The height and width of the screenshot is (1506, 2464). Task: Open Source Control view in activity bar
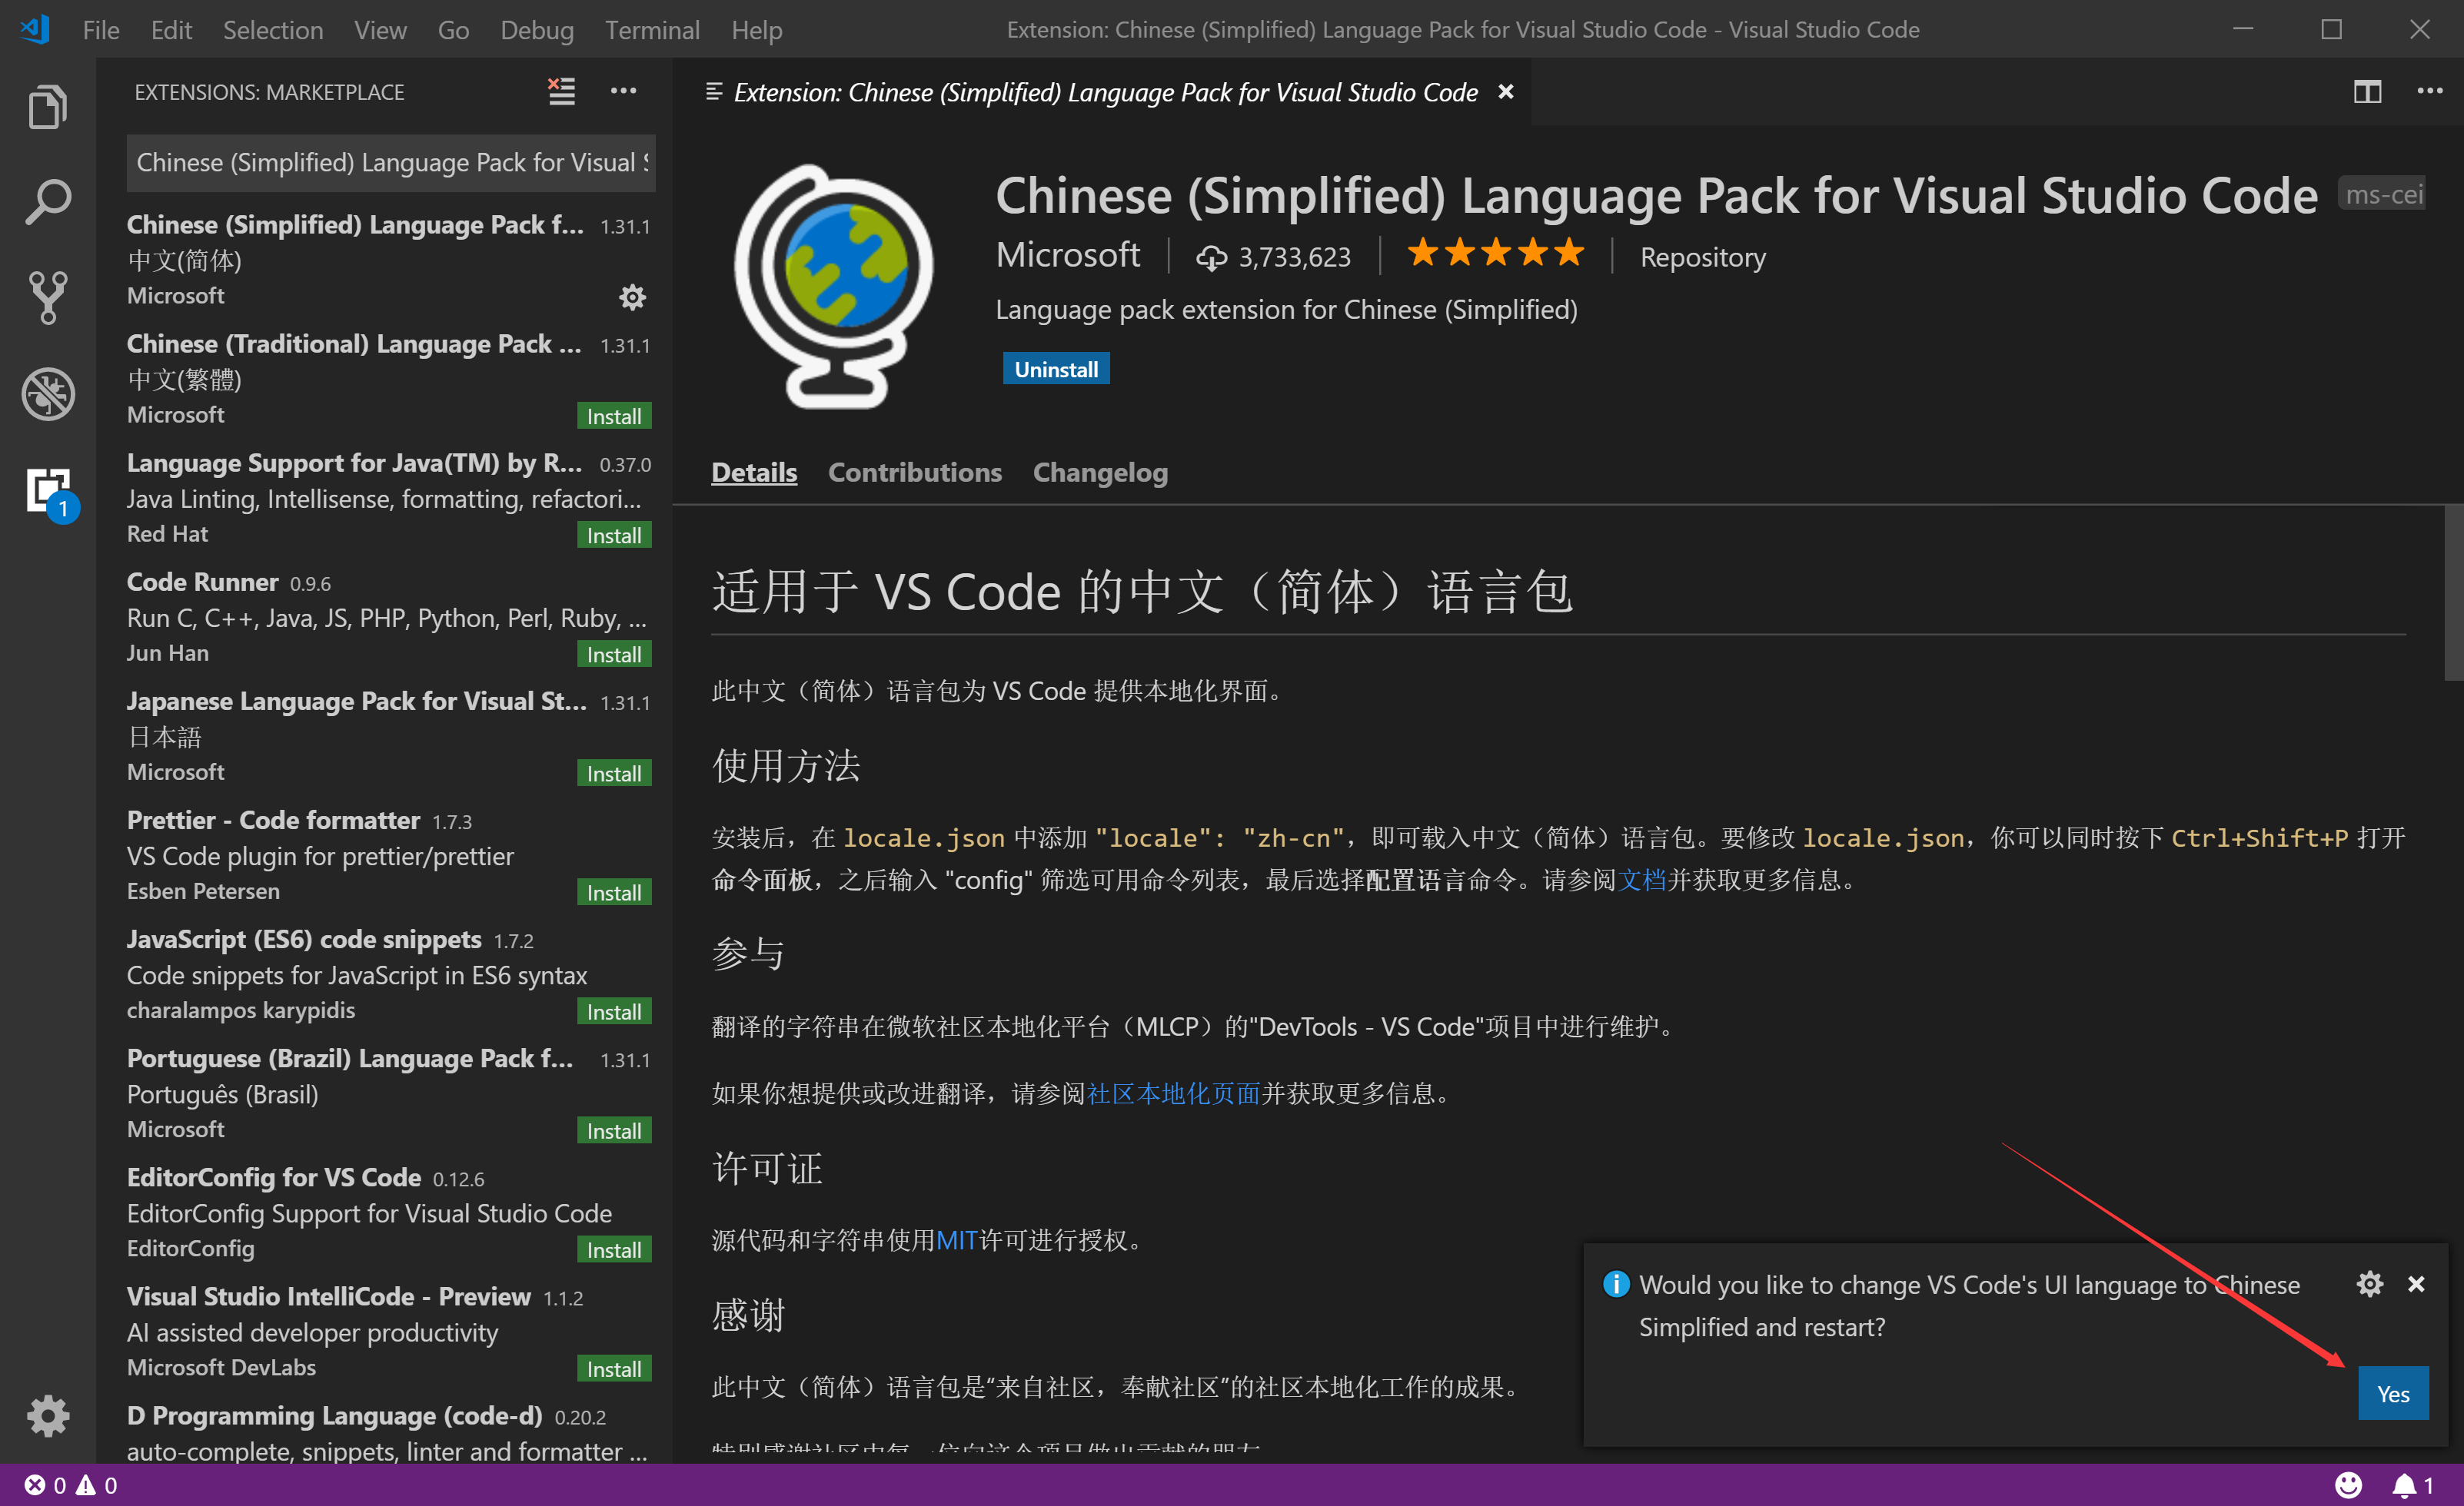pos(47,298)
